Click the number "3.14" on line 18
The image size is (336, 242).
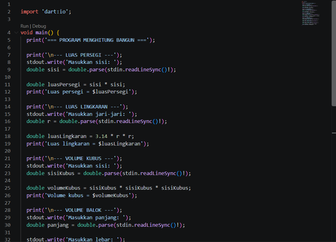pos(101,136)
